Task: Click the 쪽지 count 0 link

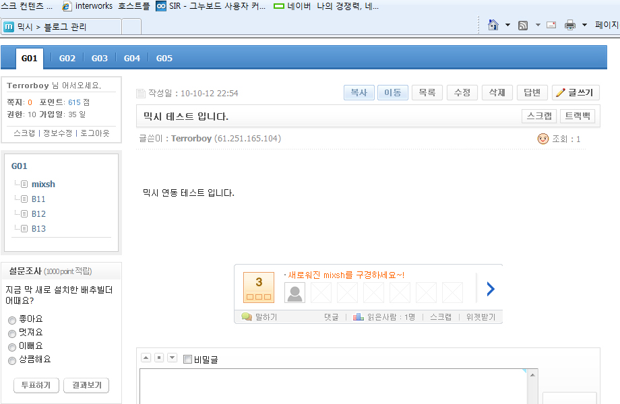Action: pos(30,102)
